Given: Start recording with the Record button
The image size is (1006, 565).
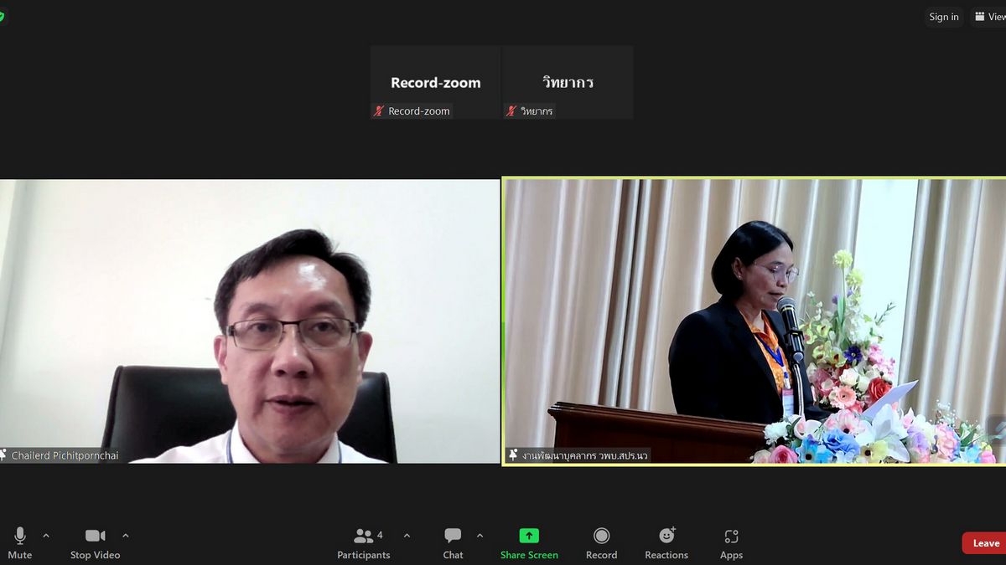Looking at the screenshot, I should coord(601,542).
